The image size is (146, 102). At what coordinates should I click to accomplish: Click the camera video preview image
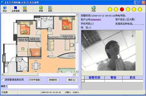[x=108, y=50]
